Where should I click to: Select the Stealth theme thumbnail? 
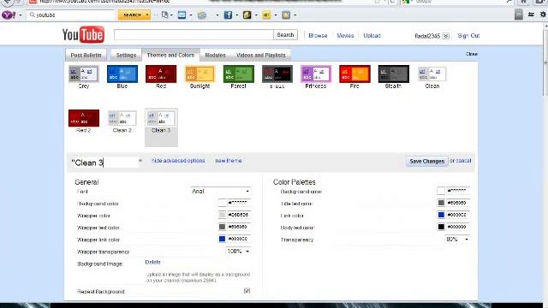tap(394, 74)
